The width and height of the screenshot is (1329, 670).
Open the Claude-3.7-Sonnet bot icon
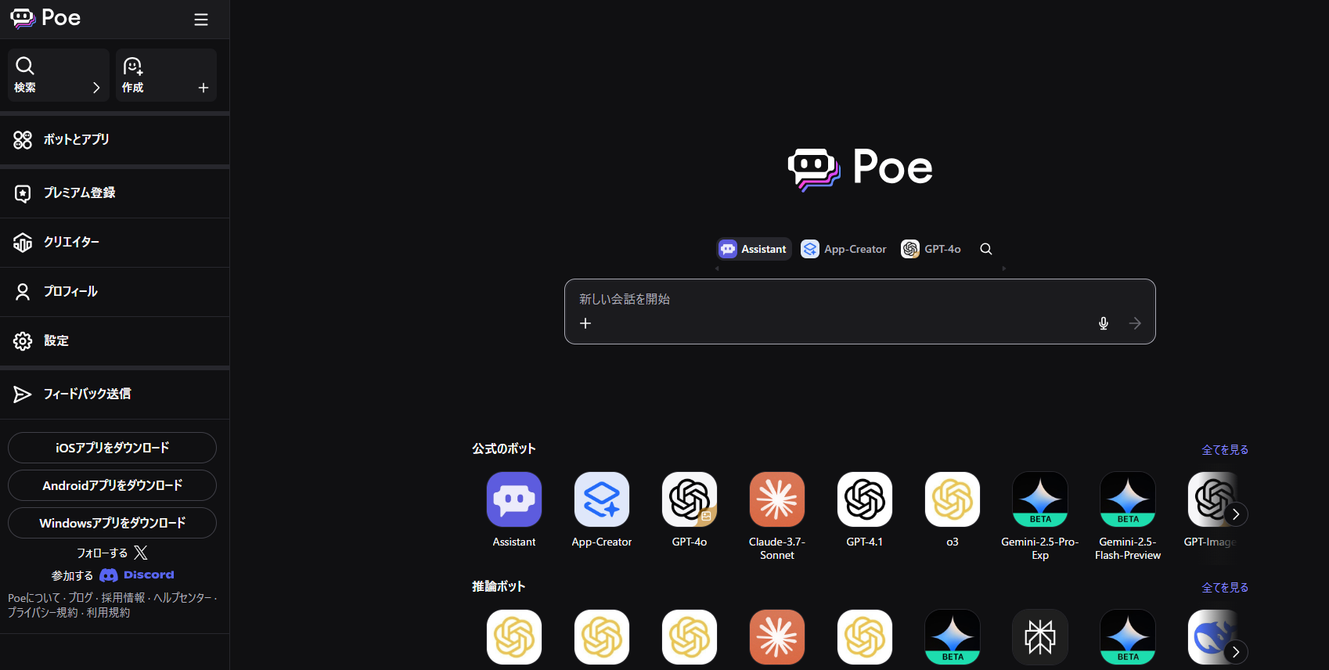[x=777, y=499]
